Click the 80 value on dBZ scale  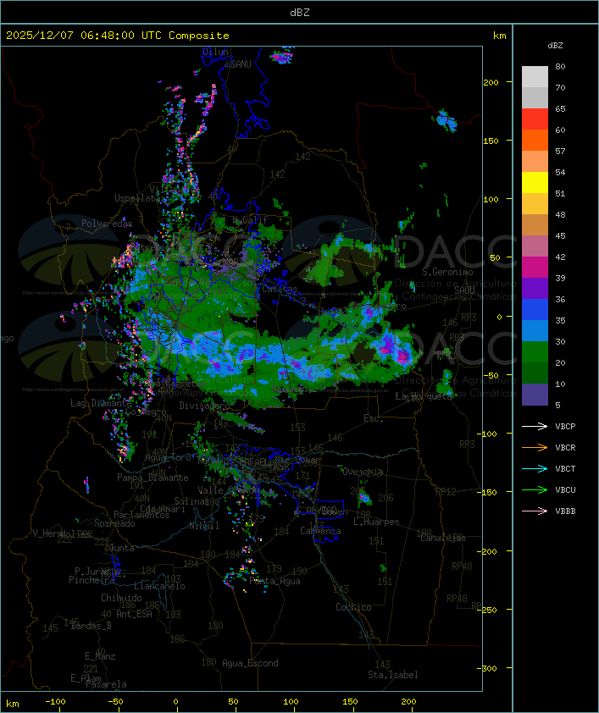(560, 66)
